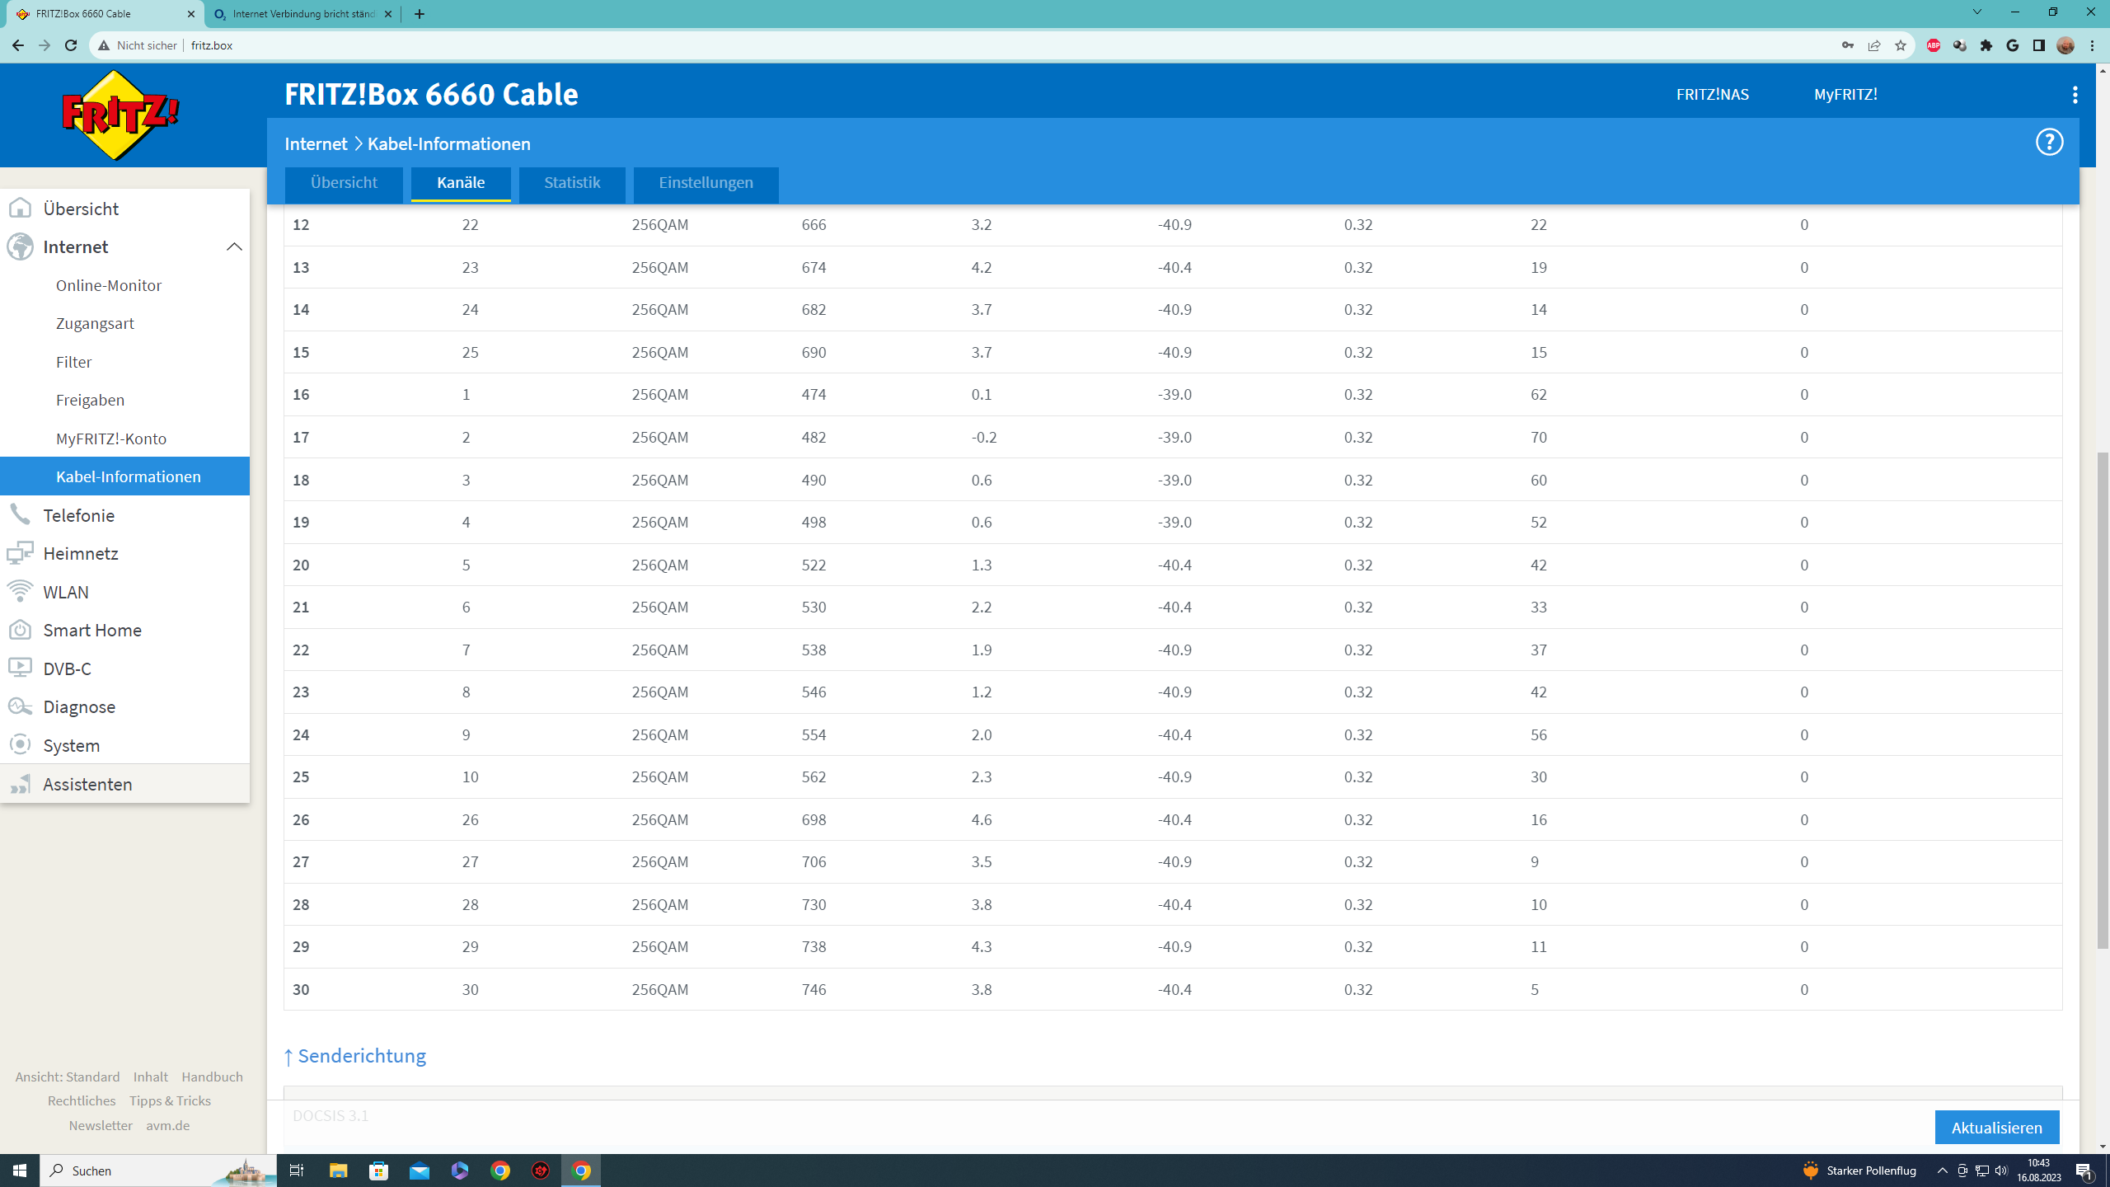Select the Kanäle tab

click(x=461, y=183)
